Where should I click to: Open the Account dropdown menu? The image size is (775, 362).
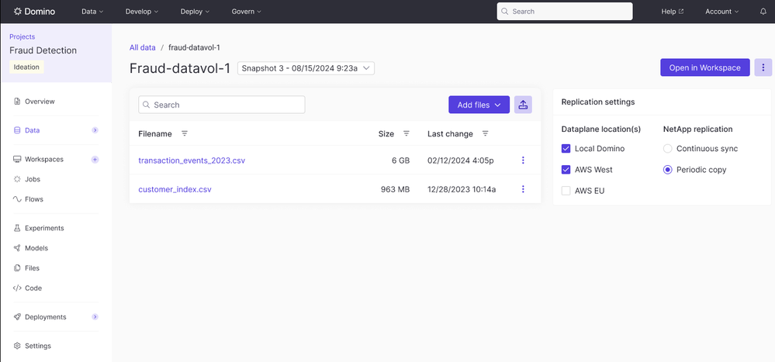point(722,12)
